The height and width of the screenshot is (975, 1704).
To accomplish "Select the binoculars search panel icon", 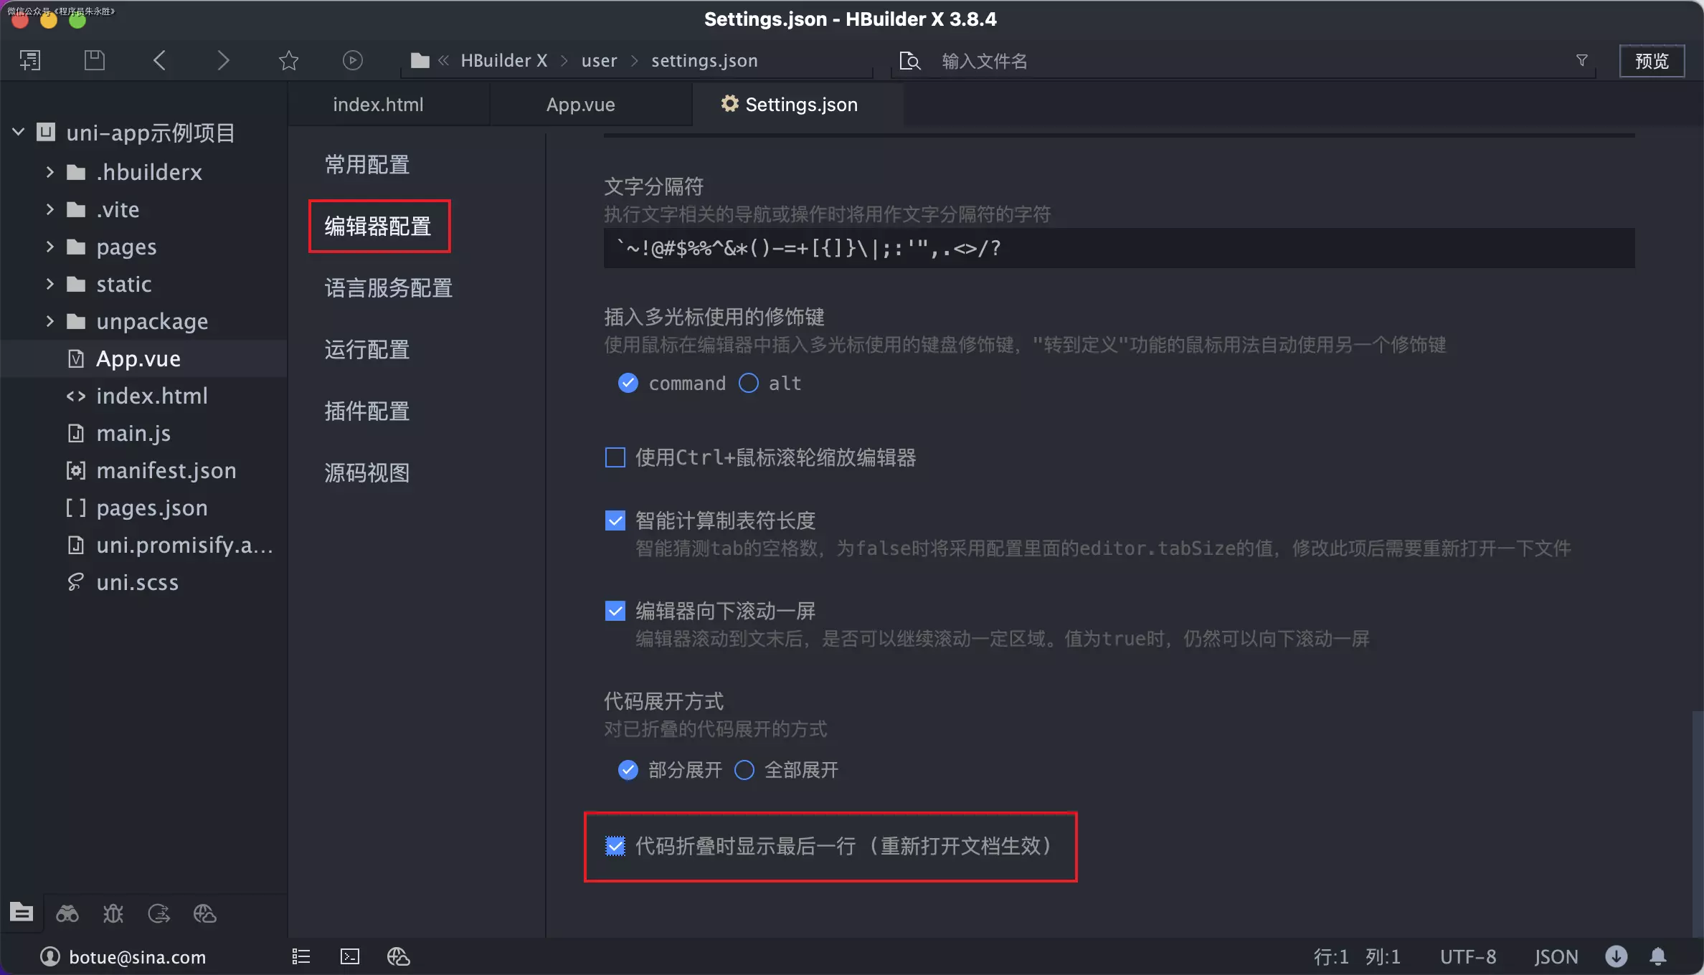I will (67, 913).
